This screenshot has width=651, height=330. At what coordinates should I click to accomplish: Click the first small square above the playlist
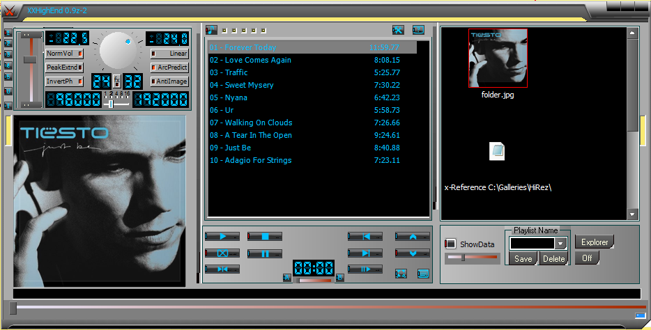224,31
